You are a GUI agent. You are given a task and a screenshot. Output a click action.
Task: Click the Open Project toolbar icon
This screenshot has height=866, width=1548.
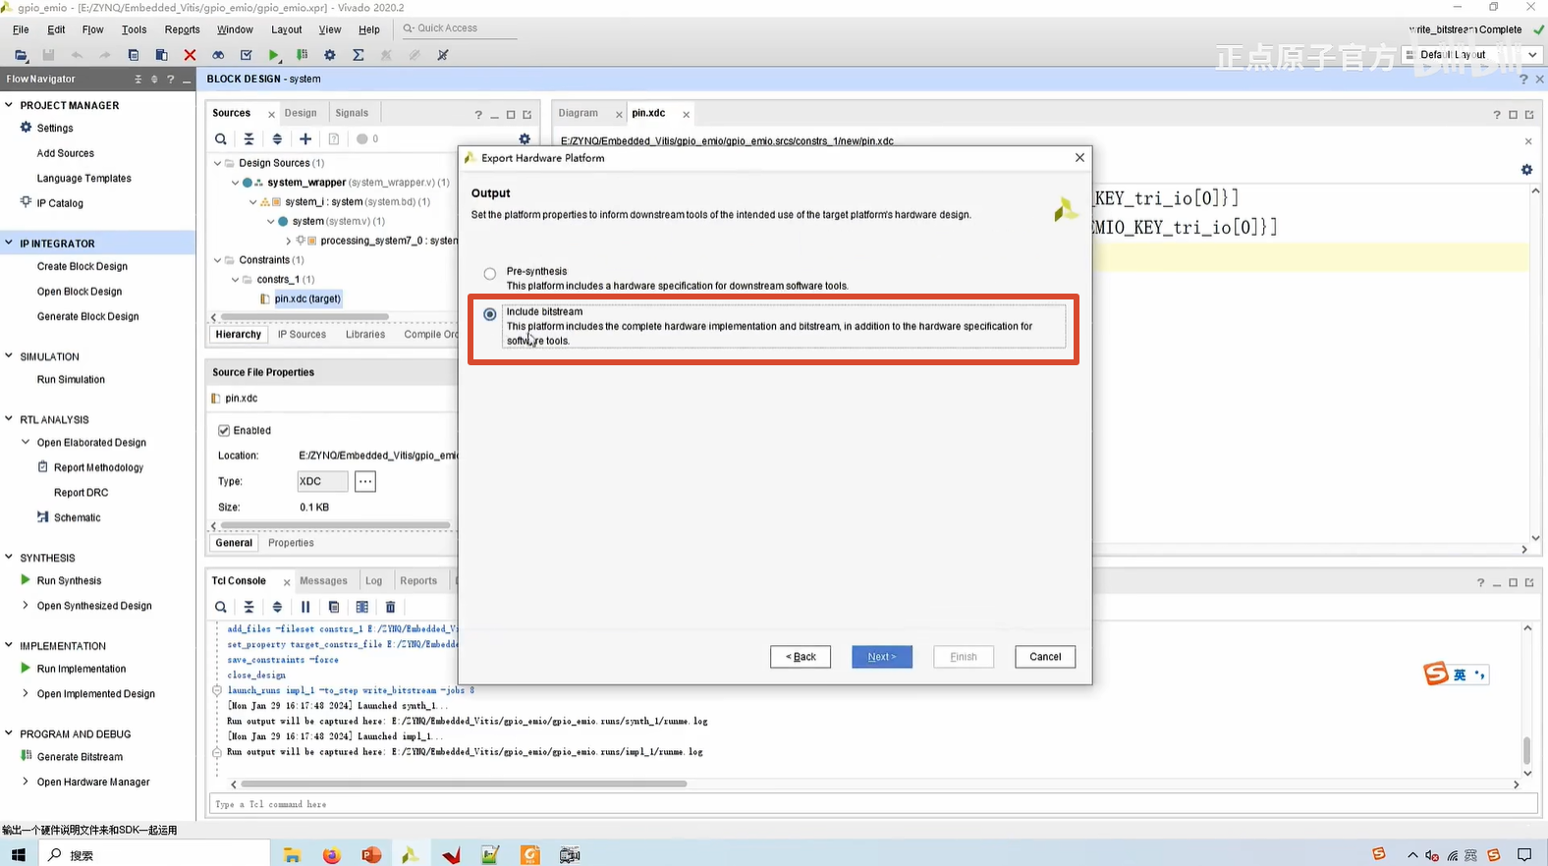pyautogui.click(x=21, y=55)
